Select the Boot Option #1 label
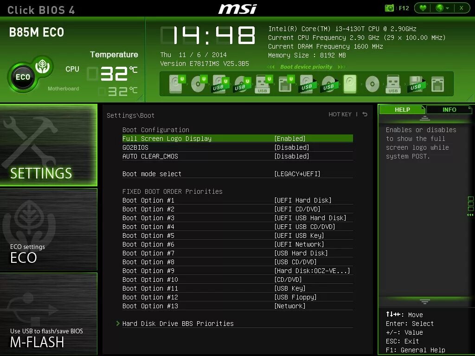Screen dimensions: 475x356 (x=148, y=200)
